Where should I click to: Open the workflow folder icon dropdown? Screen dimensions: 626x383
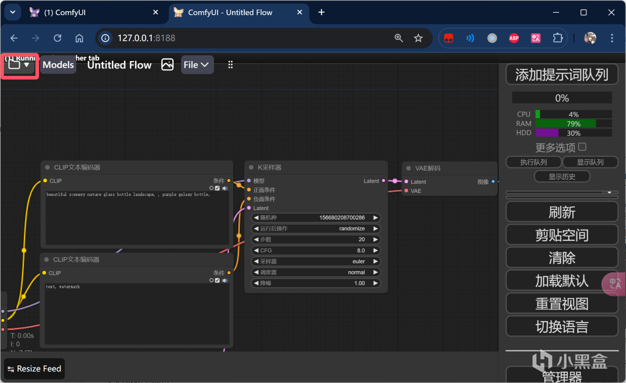(x=20, y=65)
